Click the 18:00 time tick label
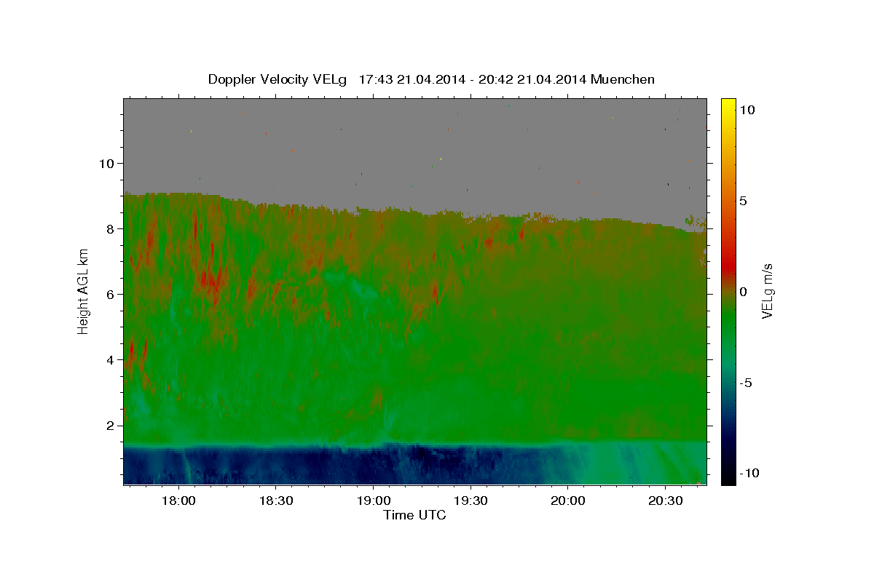Screen dimensions: 874x582 [x=178, y=501]
